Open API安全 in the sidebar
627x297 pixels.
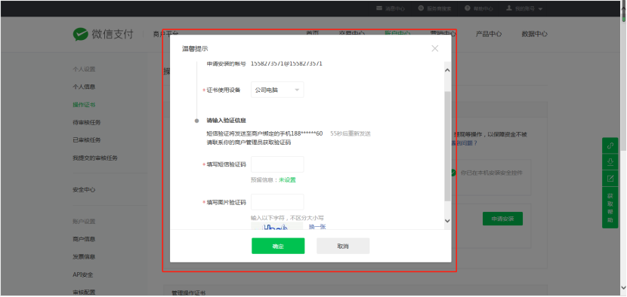83,274
